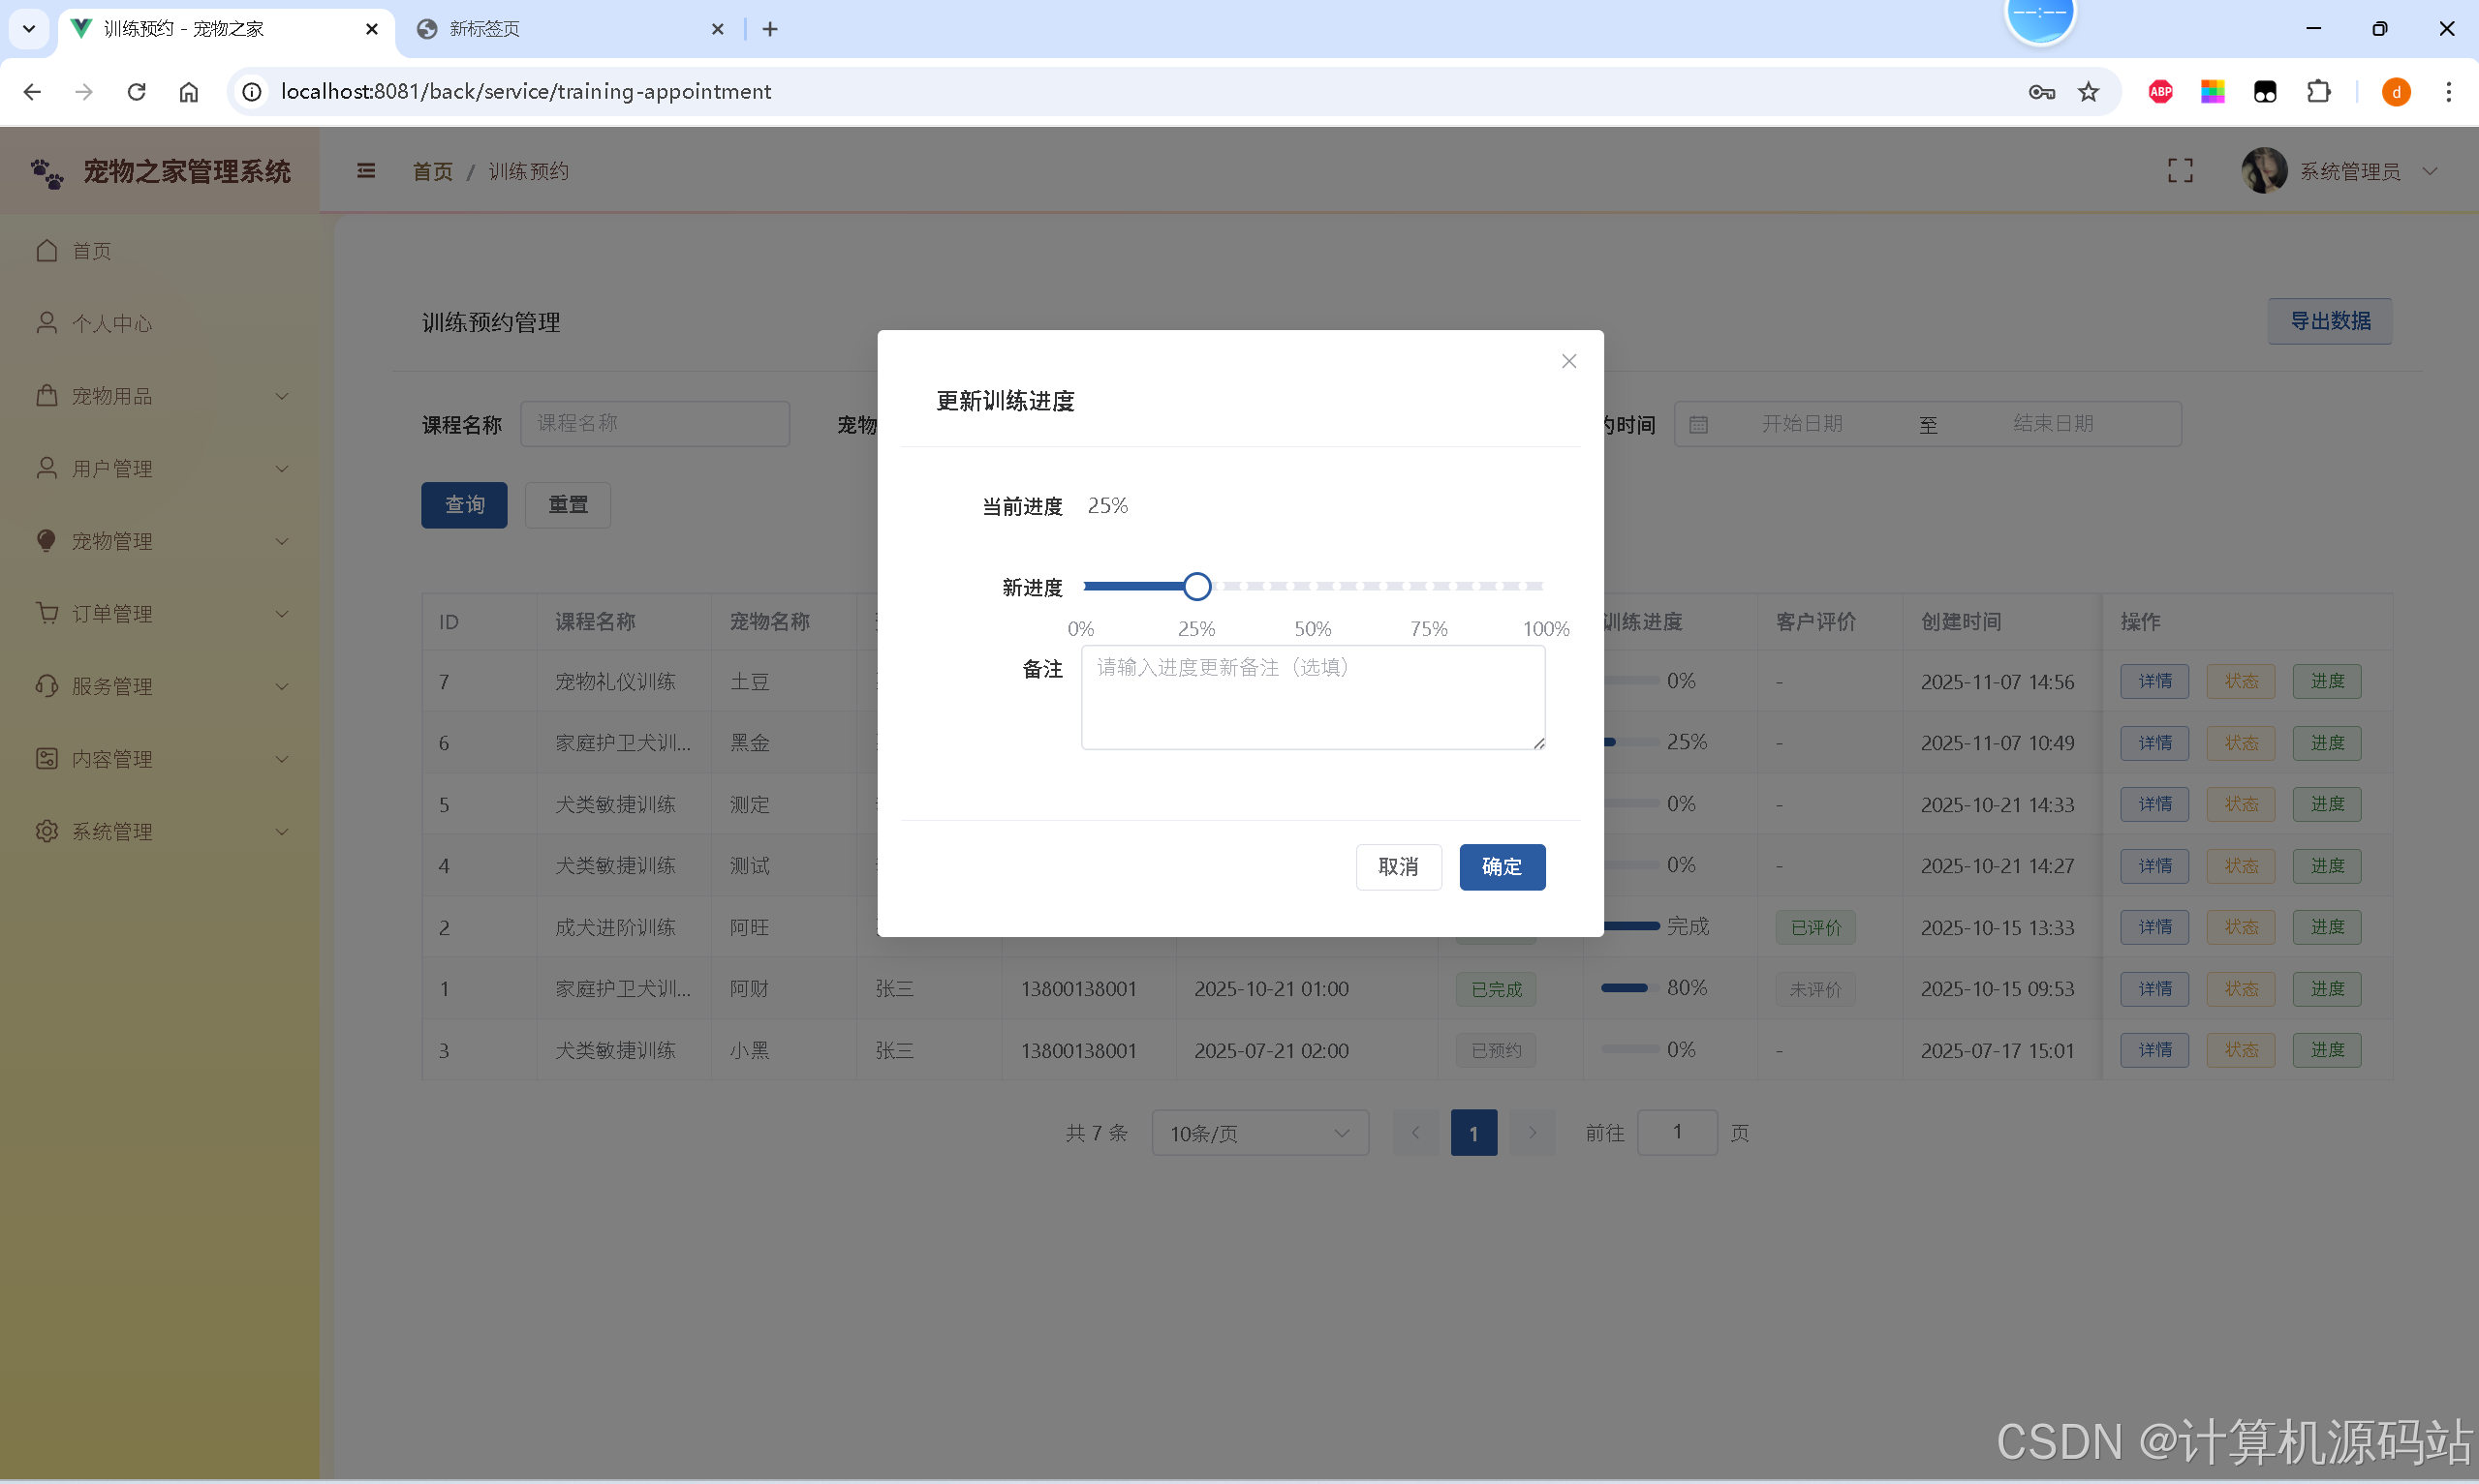
Task: Click the ABP extension icon
Action: click(x=2160, y=92)
